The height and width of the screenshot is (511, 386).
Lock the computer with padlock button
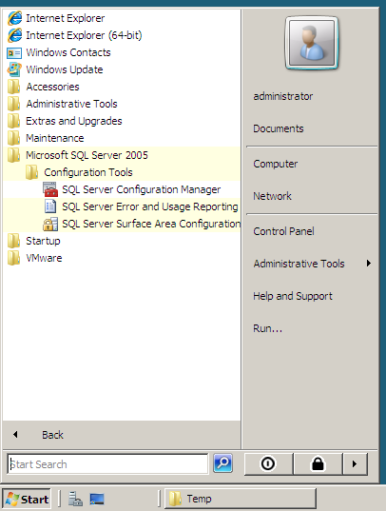[318, 463]
